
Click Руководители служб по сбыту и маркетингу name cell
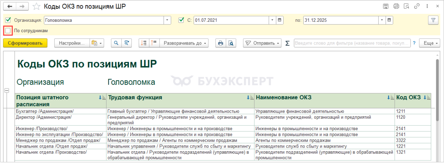tap(325, 146)
